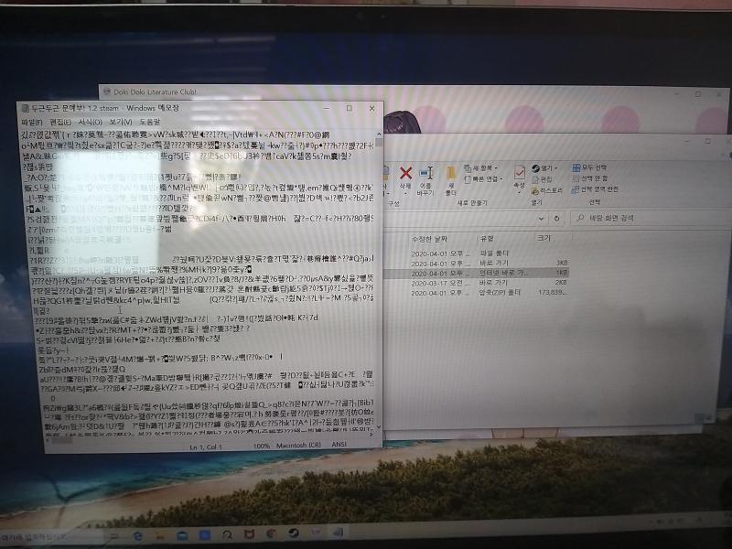Click the Edge icon on the taskbar

pyautogui.click(x=138, y=535)
